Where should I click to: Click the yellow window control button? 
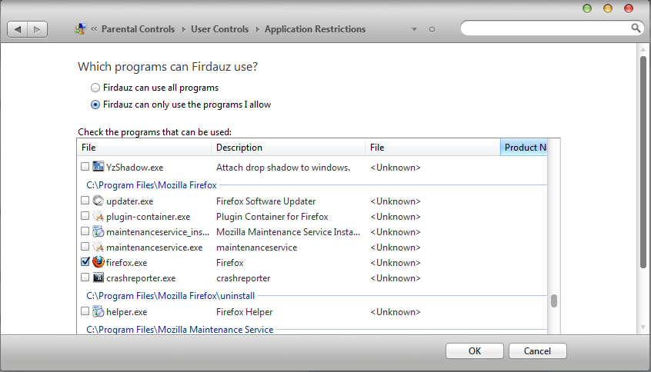tap(608, 8)
